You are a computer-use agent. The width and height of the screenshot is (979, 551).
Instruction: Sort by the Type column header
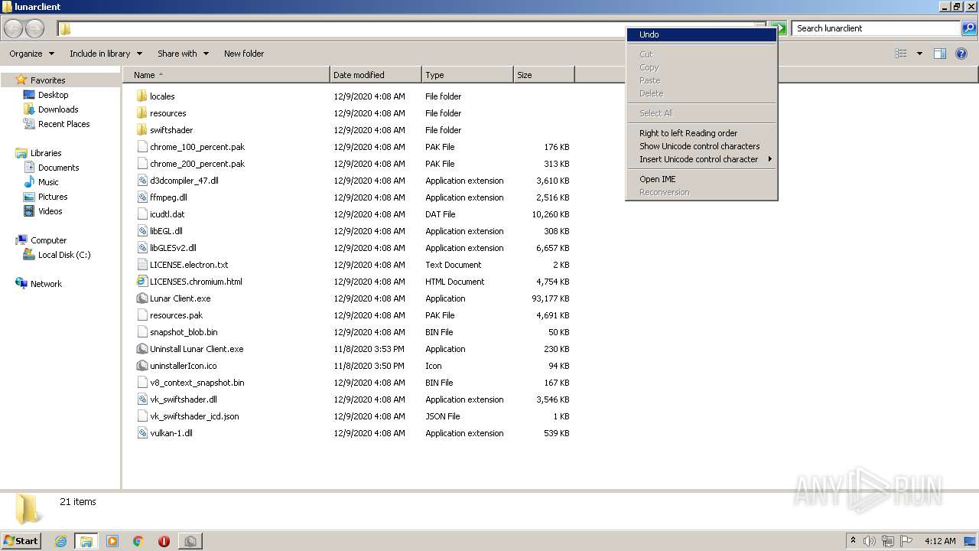(x=467, y=75)
